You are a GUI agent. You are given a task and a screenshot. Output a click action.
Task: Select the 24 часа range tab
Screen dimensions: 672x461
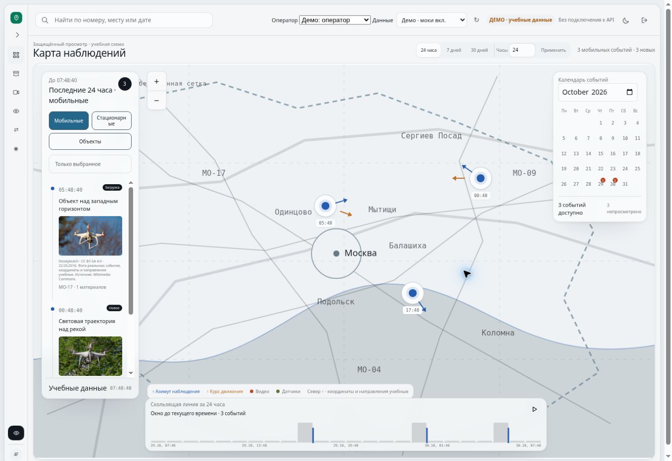click(x=429, y=50)
